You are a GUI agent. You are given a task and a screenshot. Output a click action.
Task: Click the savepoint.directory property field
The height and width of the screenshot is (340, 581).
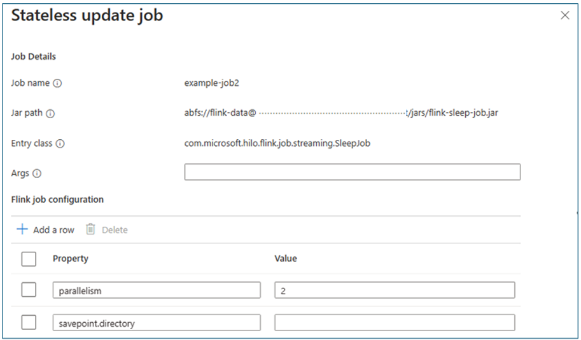tap(157, 323)
